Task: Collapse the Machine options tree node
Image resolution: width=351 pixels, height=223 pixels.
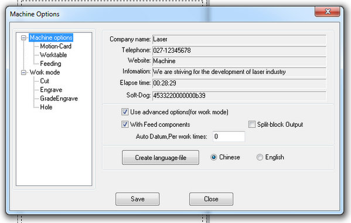Action: click(x=23, y=38)
